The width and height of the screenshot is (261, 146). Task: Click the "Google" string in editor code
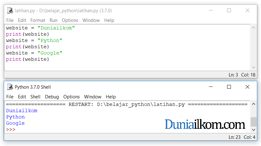point(50,53)
